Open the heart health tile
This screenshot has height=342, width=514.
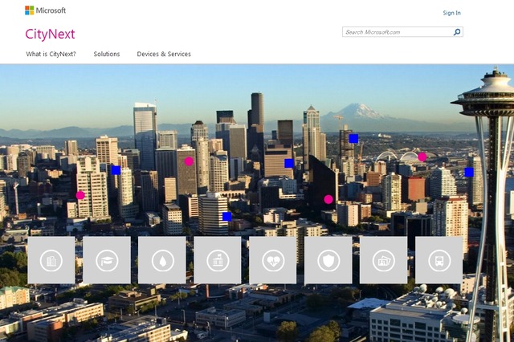[273, 260]
